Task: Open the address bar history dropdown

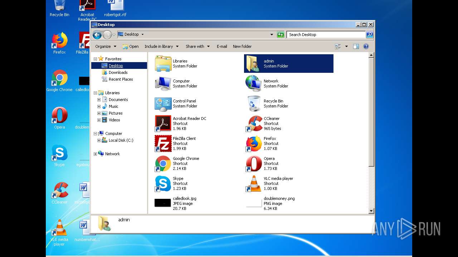Action: click(x=272, y=35)
